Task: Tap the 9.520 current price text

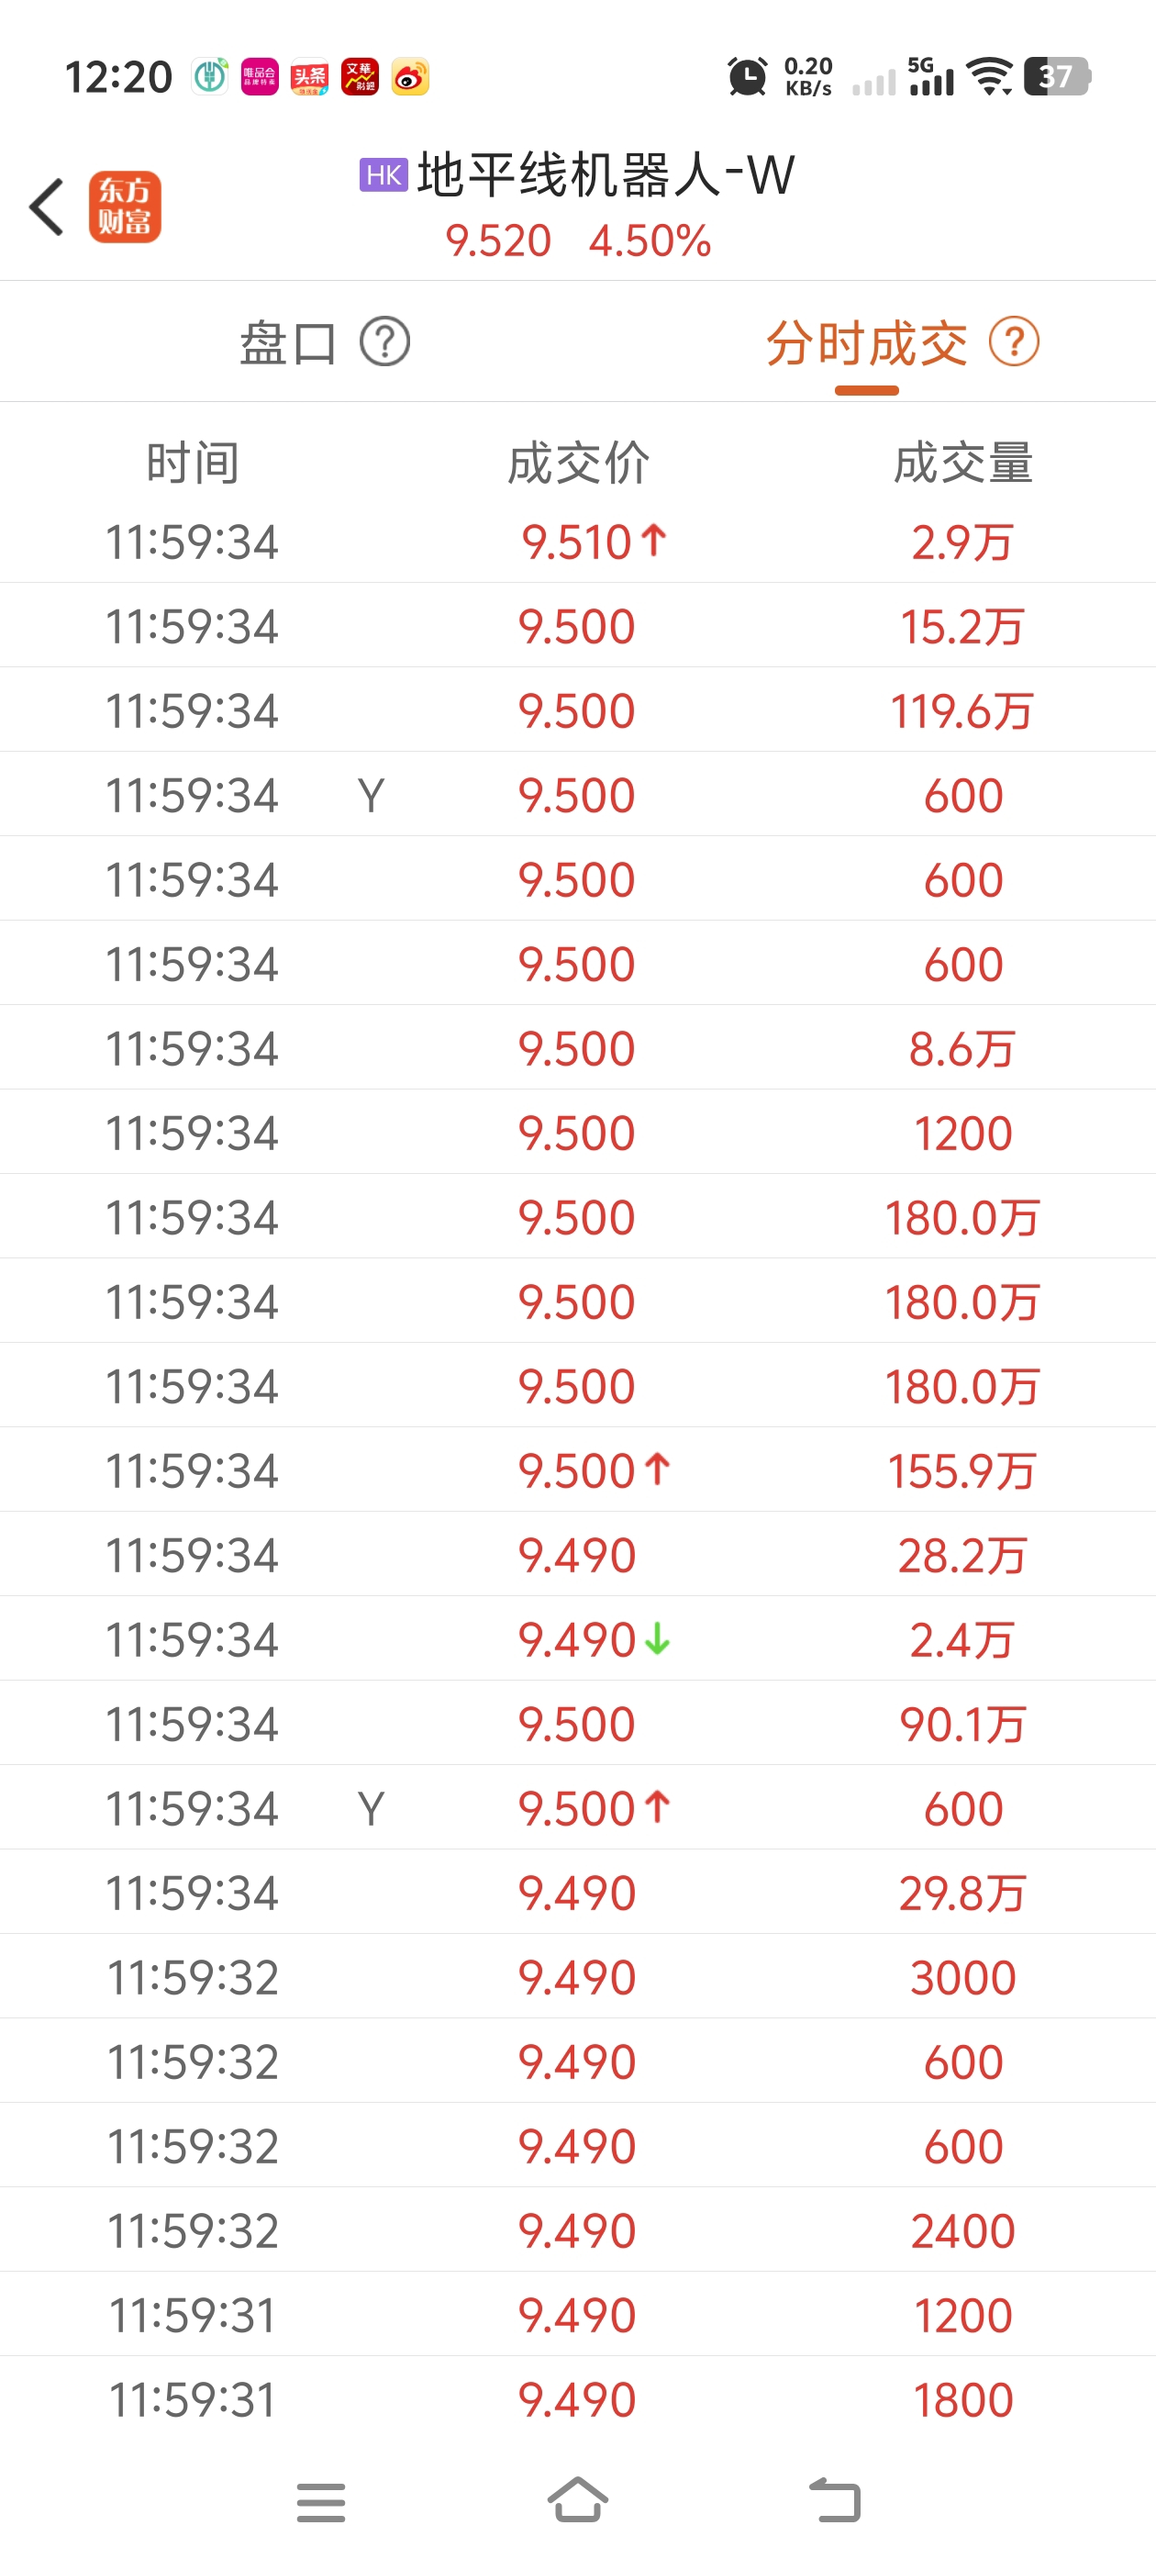Action: (x=497, y=241)
